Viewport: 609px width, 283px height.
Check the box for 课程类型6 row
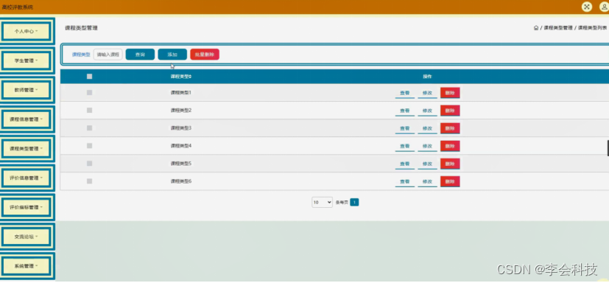pos(89,181)
